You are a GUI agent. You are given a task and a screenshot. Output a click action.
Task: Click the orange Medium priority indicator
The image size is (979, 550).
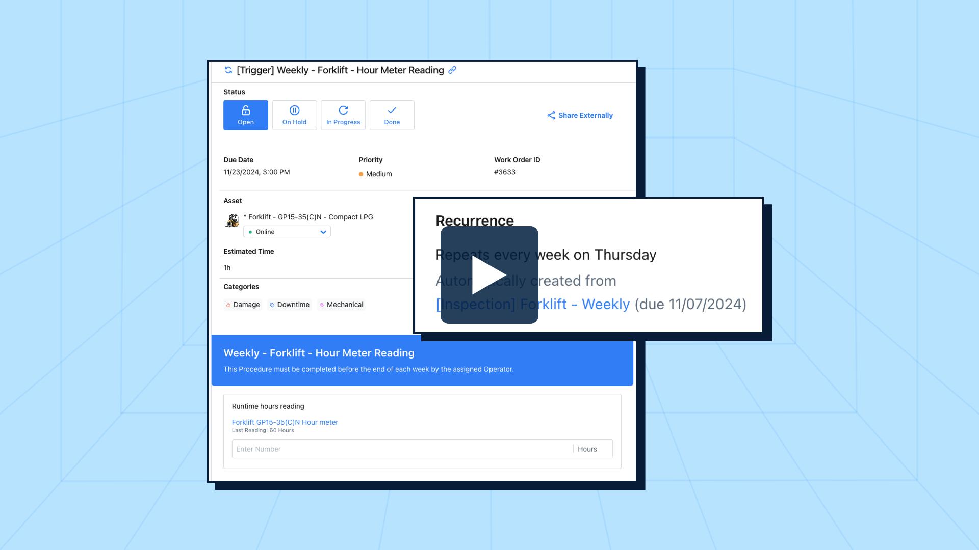[x=361, y=174]
